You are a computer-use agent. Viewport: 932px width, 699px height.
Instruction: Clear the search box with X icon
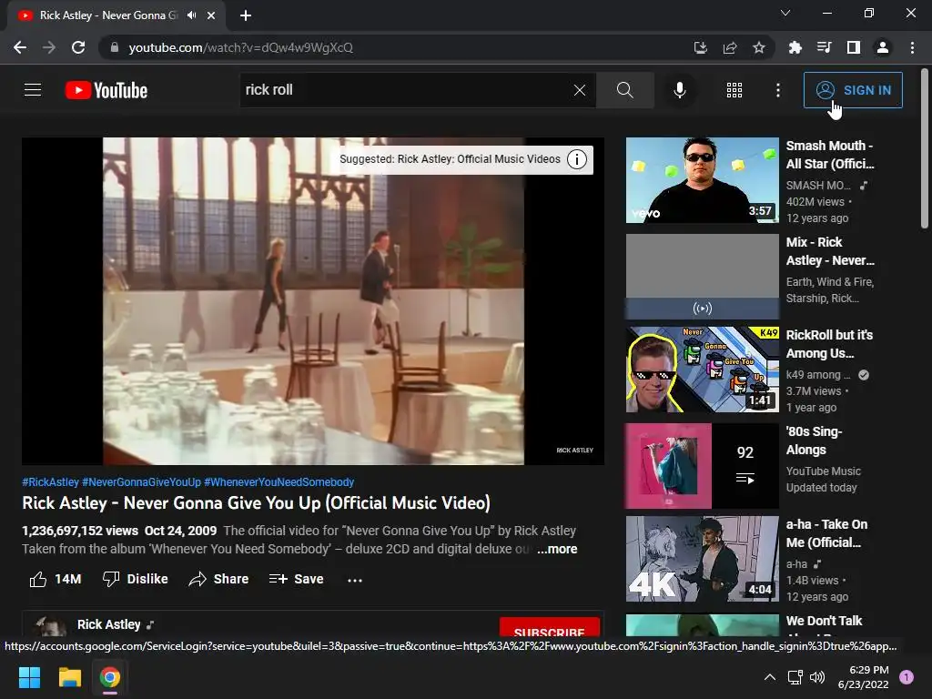[580, 90]
